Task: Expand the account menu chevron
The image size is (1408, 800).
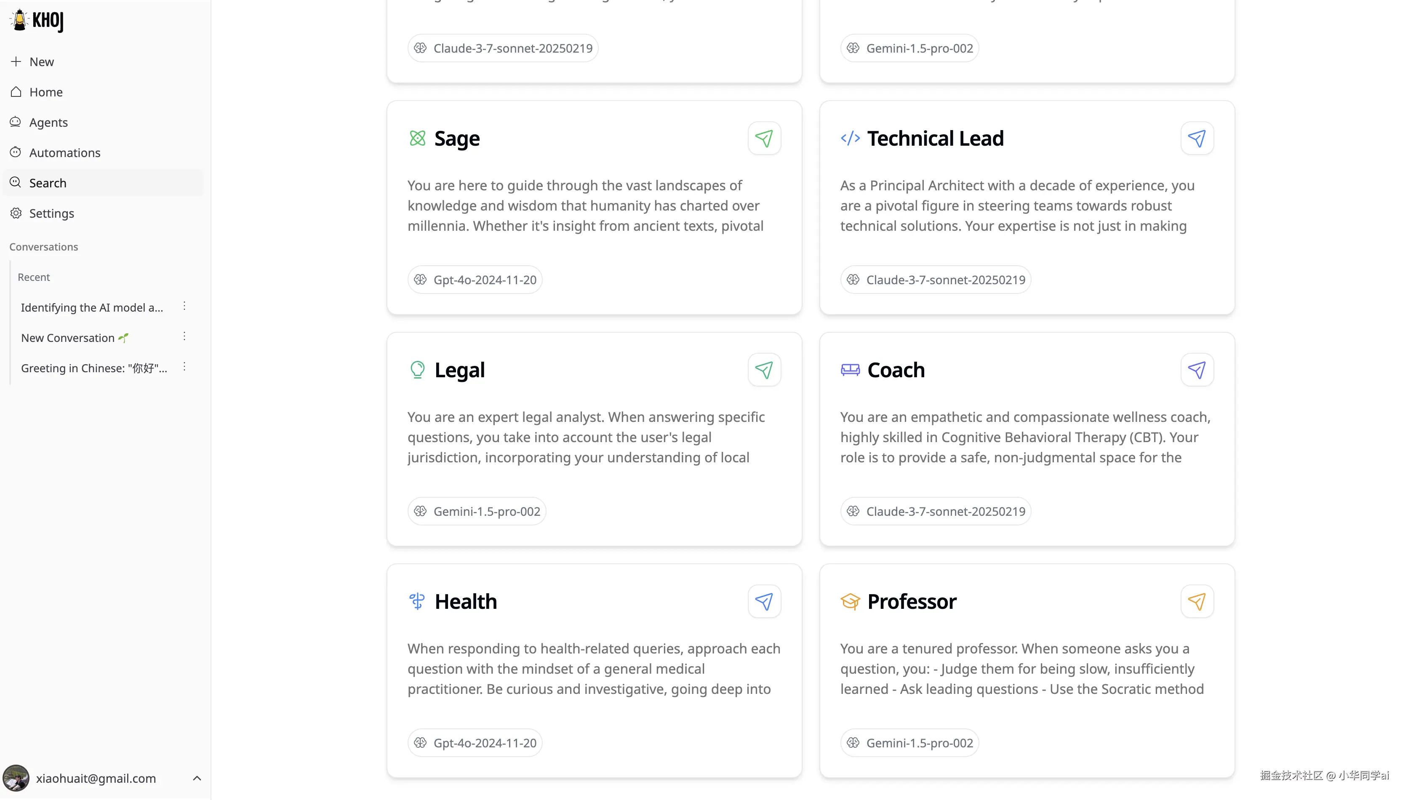Action: click(197, 778)
